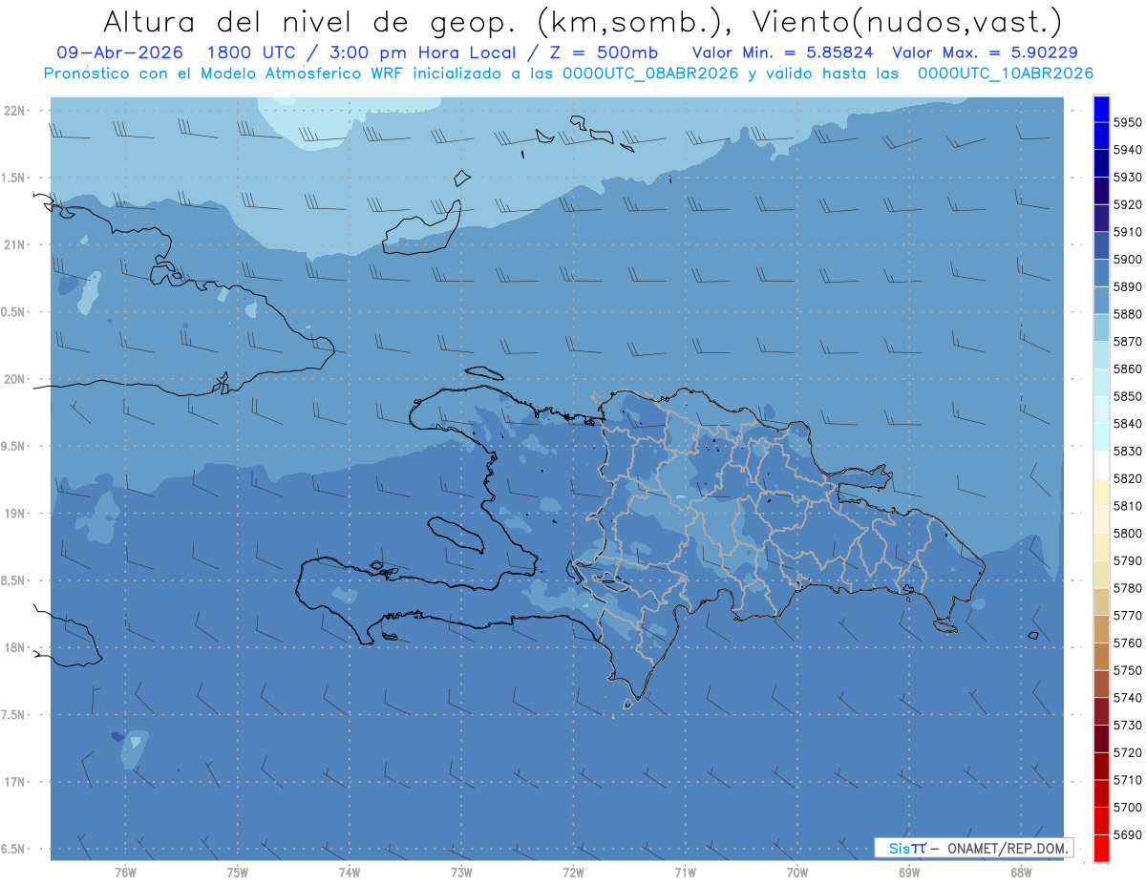Click the 0000UTC_10ABR2026 validity text
Image resolution: width=1146 pixels, height=885 pixels.
(1005, 73)
